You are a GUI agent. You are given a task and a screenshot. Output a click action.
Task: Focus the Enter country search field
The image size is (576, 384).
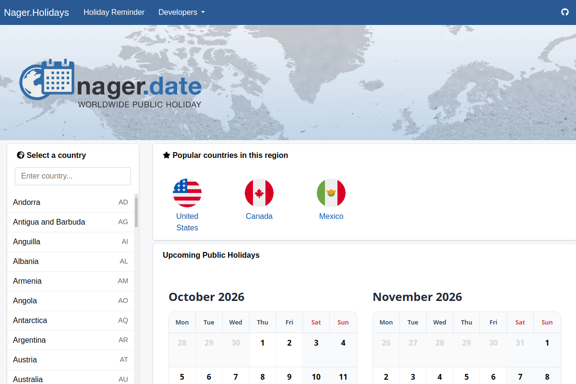coord(73,176)
